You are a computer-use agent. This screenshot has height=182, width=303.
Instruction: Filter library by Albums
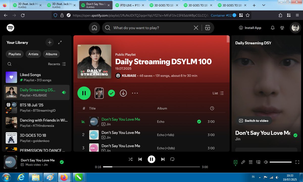coord(51,54)
